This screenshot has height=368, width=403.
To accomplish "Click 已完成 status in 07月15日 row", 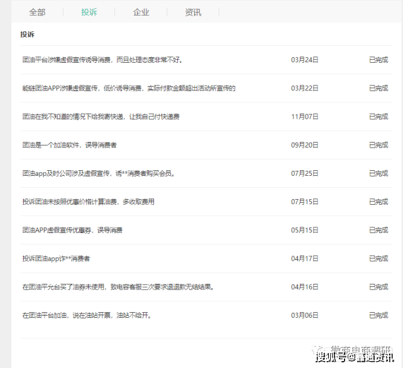I will click(x=378, y=202).
